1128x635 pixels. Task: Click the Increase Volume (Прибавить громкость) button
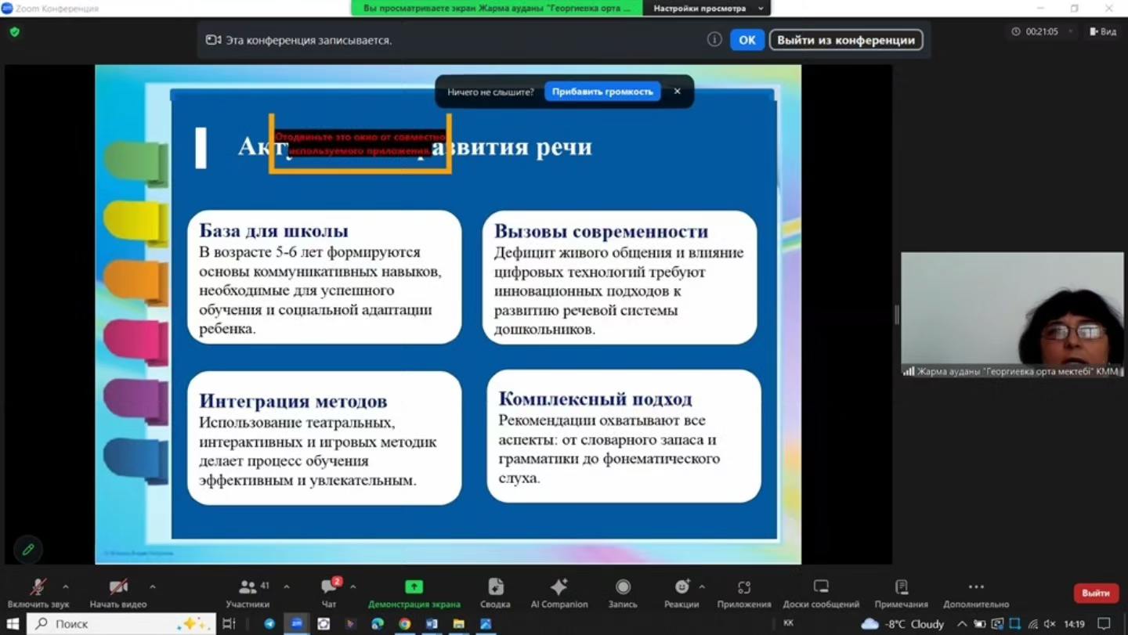(602, 92)
